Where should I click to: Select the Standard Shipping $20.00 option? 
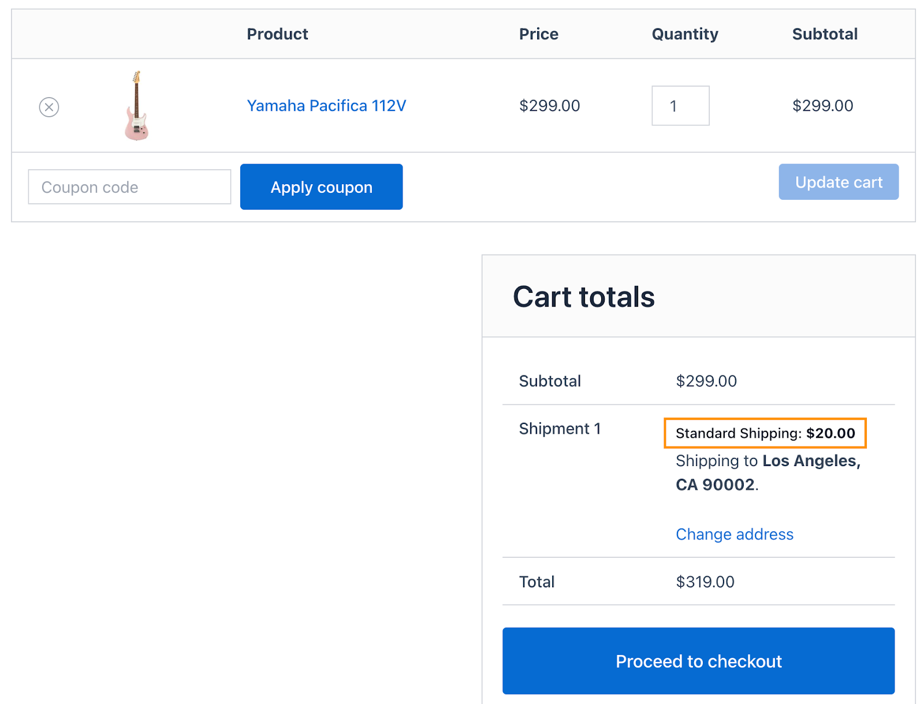click(x=765, y=433)
